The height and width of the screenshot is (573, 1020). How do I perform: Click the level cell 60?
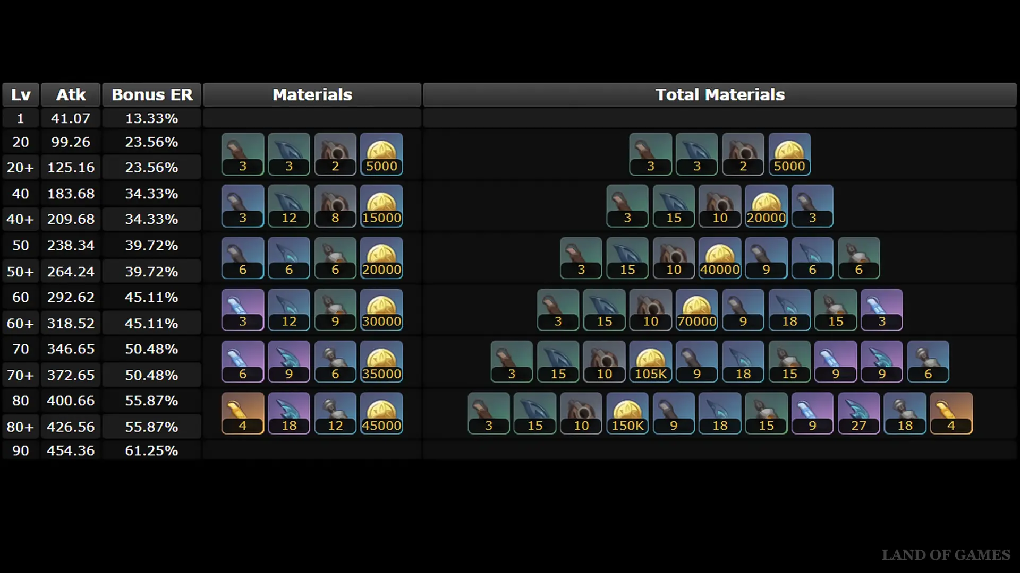click(x=21, y=297)
